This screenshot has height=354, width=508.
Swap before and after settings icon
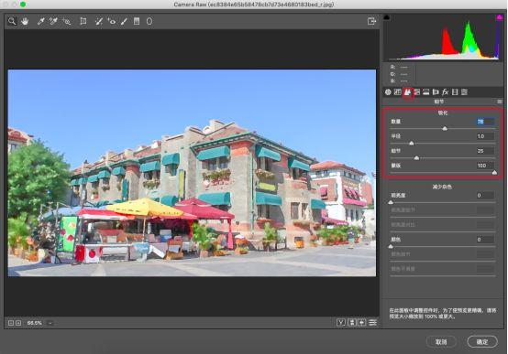coord(352,322)
